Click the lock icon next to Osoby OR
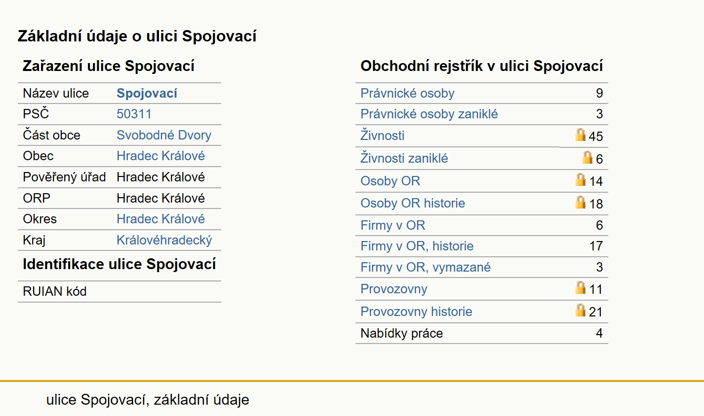Viewport: 704px width, 416px height. (x=581, y=179)
